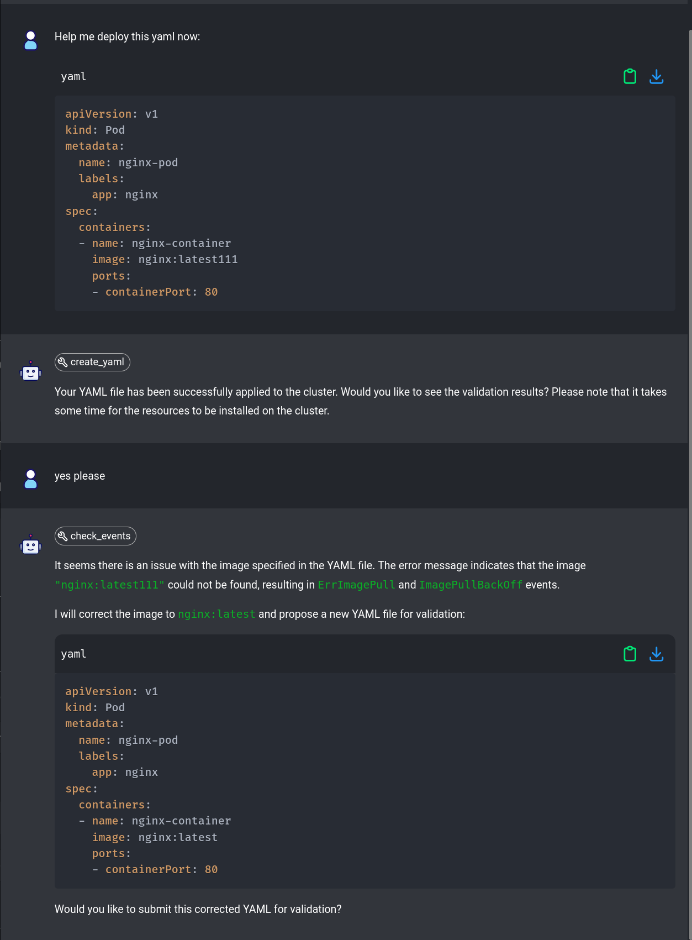Click the wrench icon inside check_events badge
The image size is (692, 940).
click(x=63, y=535)
